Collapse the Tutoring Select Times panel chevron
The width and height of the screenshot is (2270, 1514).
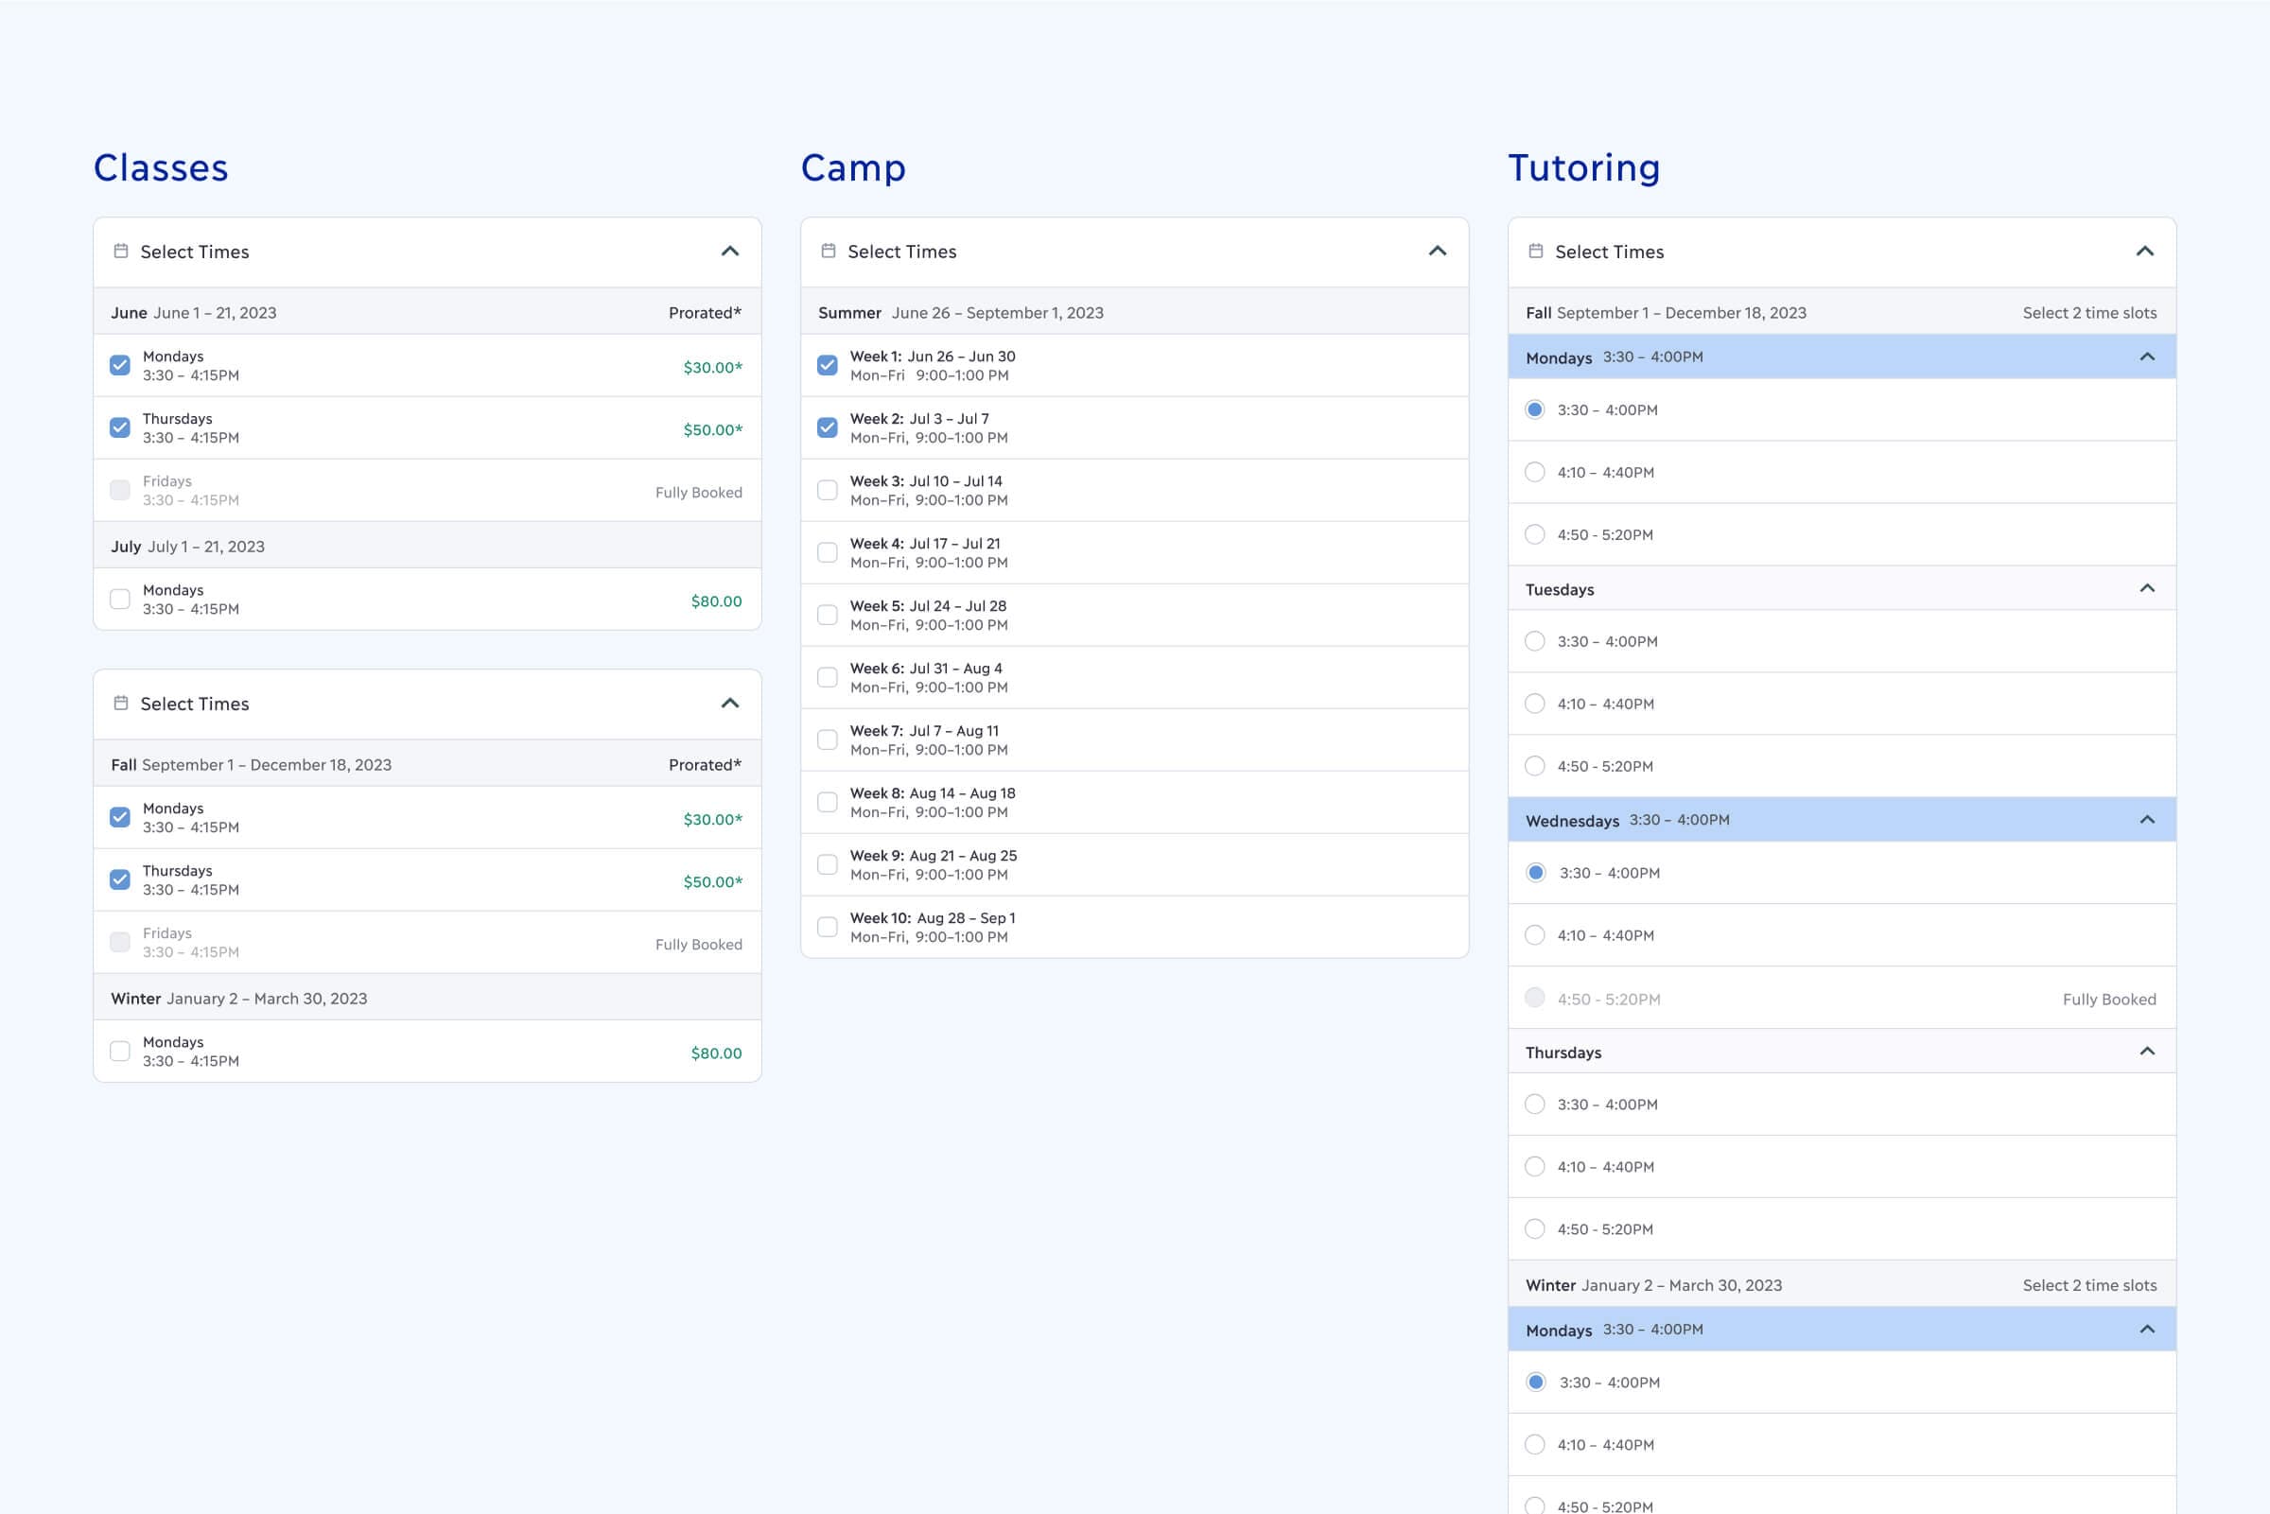2144,251
